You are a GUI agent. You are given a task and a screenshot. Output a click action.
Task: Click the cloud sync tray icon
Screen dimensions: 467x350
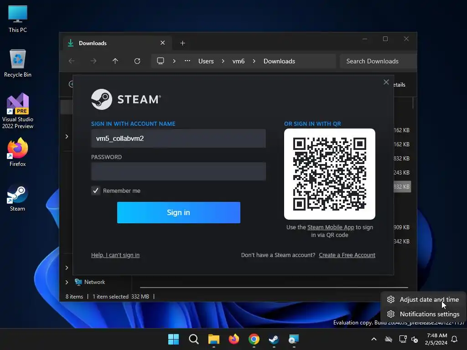click(389, 339)
